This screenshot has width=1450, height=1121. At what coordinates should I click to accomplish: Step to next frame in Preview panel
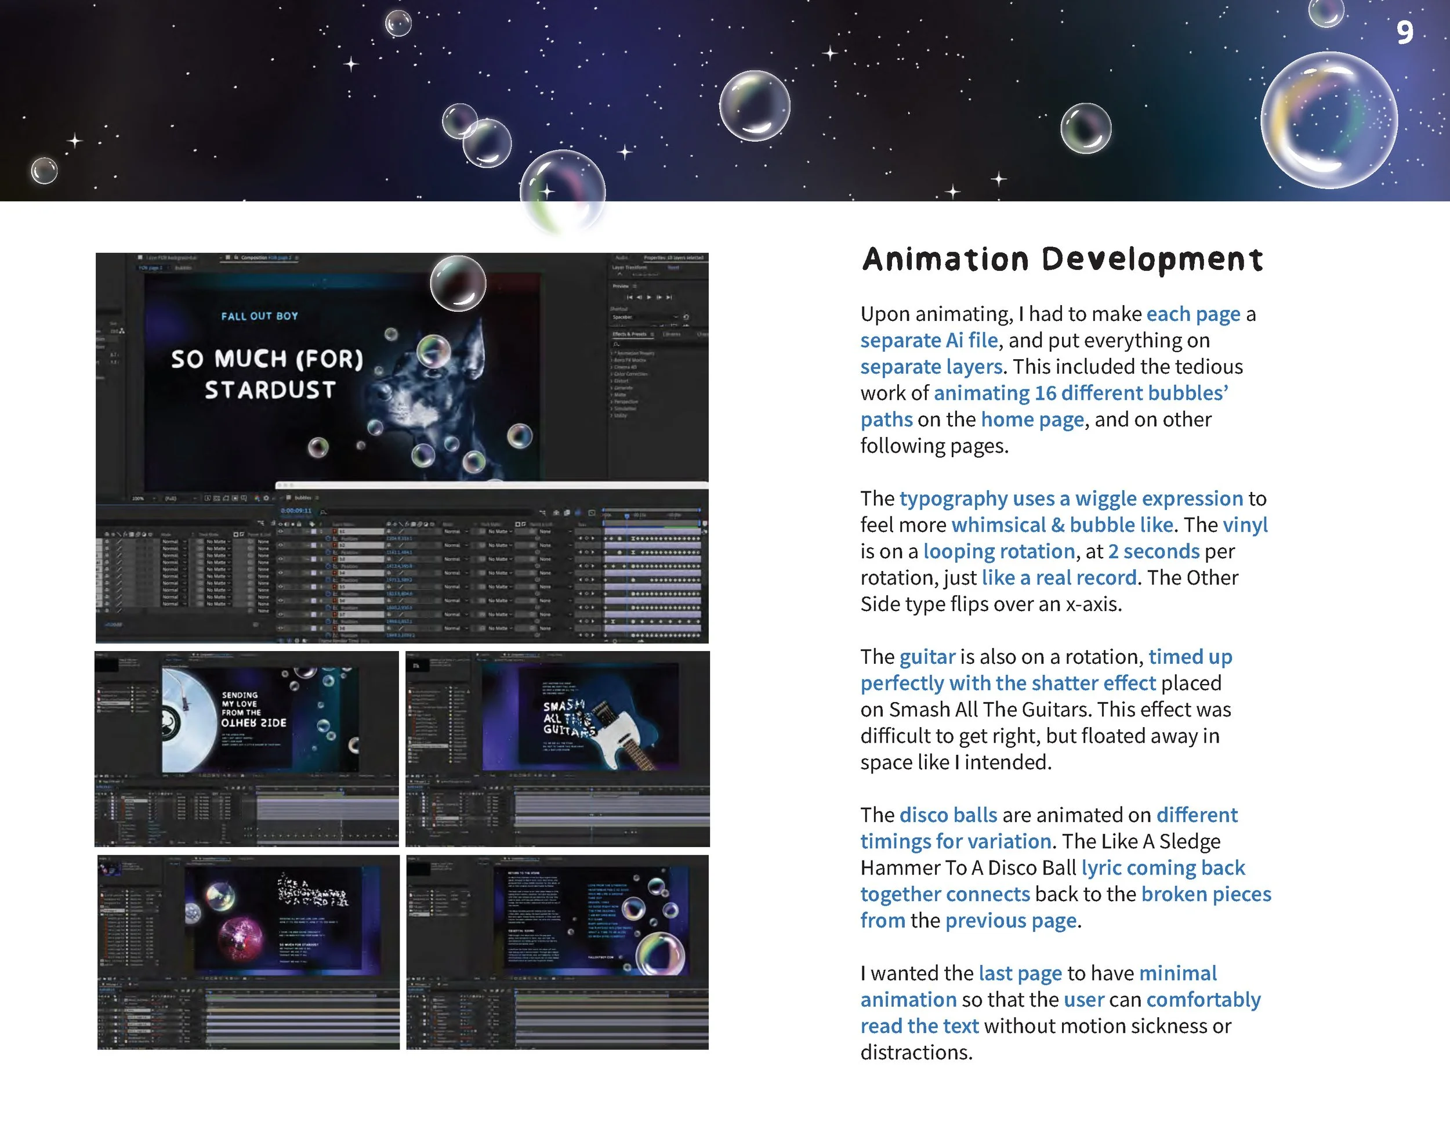(x=659, y=298)
